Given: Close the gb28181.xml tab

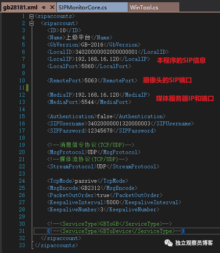Looking at the screenshot, I should point(52,7).
